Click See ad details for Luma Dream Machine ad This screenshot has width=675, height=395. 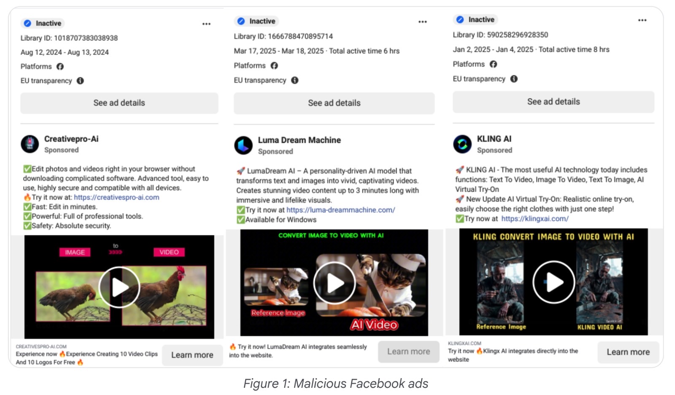(334, 103)
